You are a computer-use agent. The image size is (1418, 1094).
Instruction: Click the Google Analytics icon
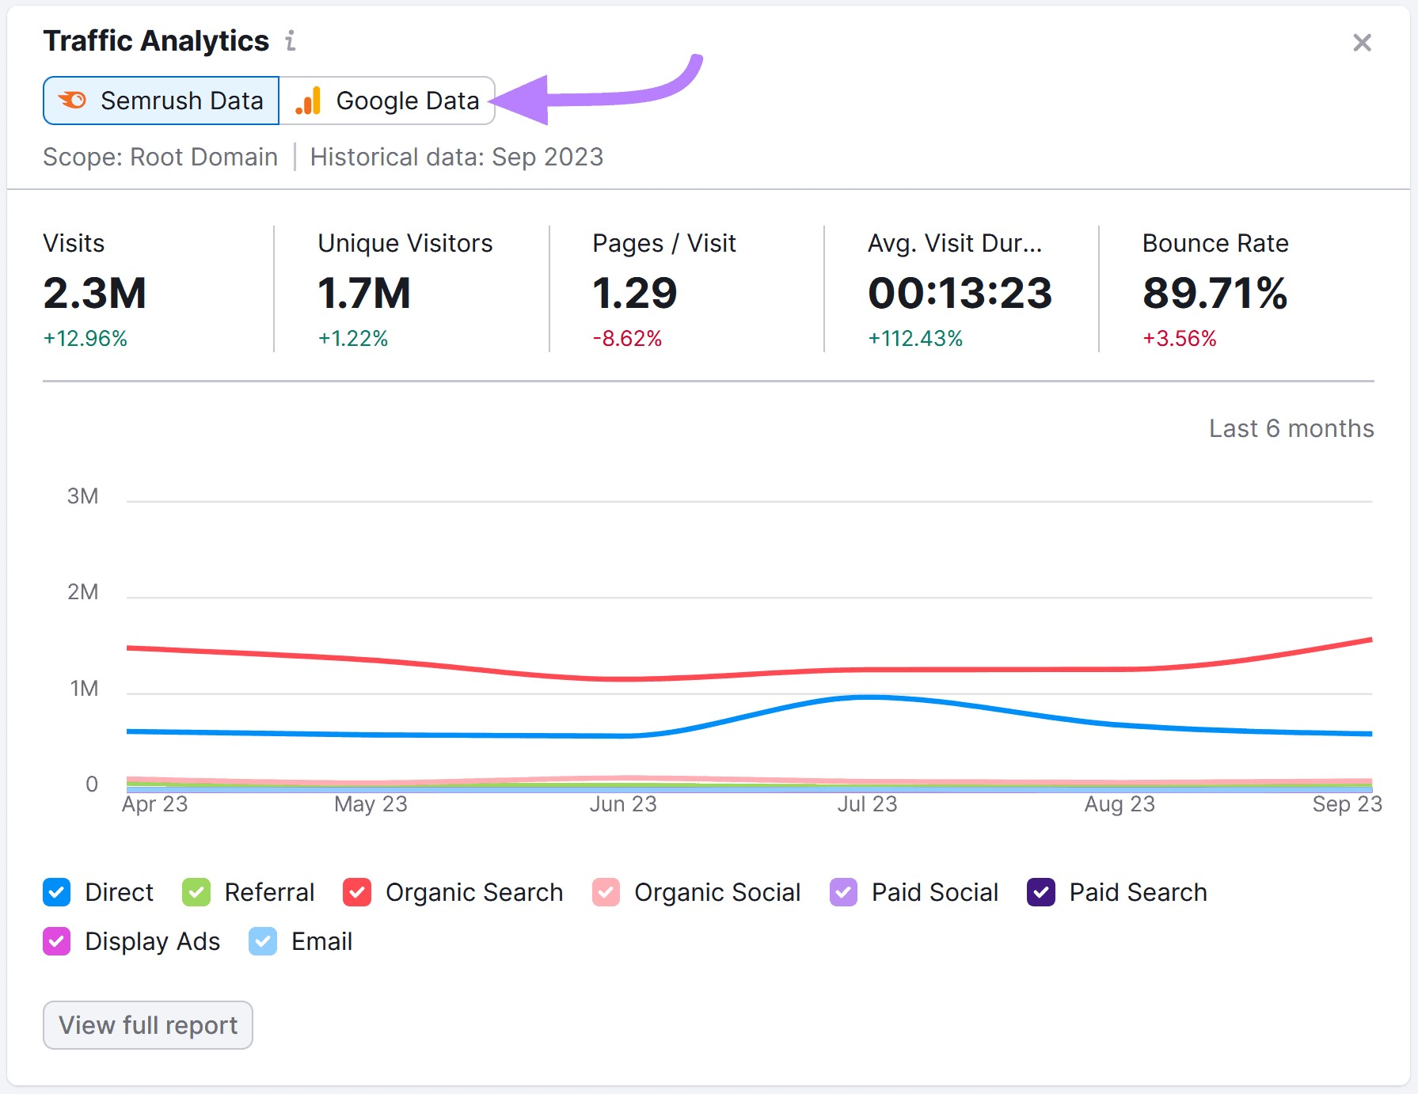point(307,101)
